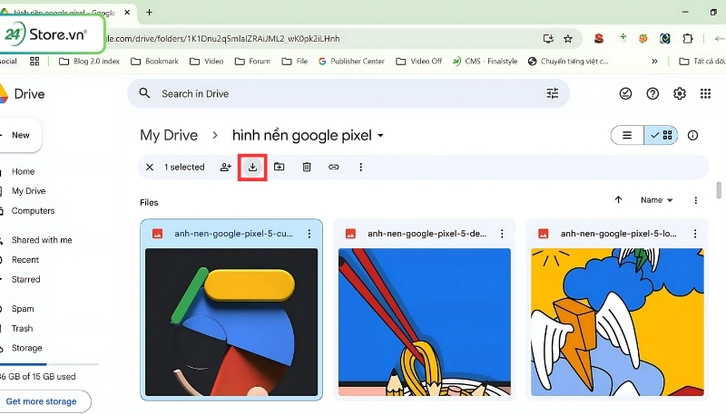Expand the folder name dropdown arrow
Viewport: 726px width, 414px height.
tap(380, 135)
